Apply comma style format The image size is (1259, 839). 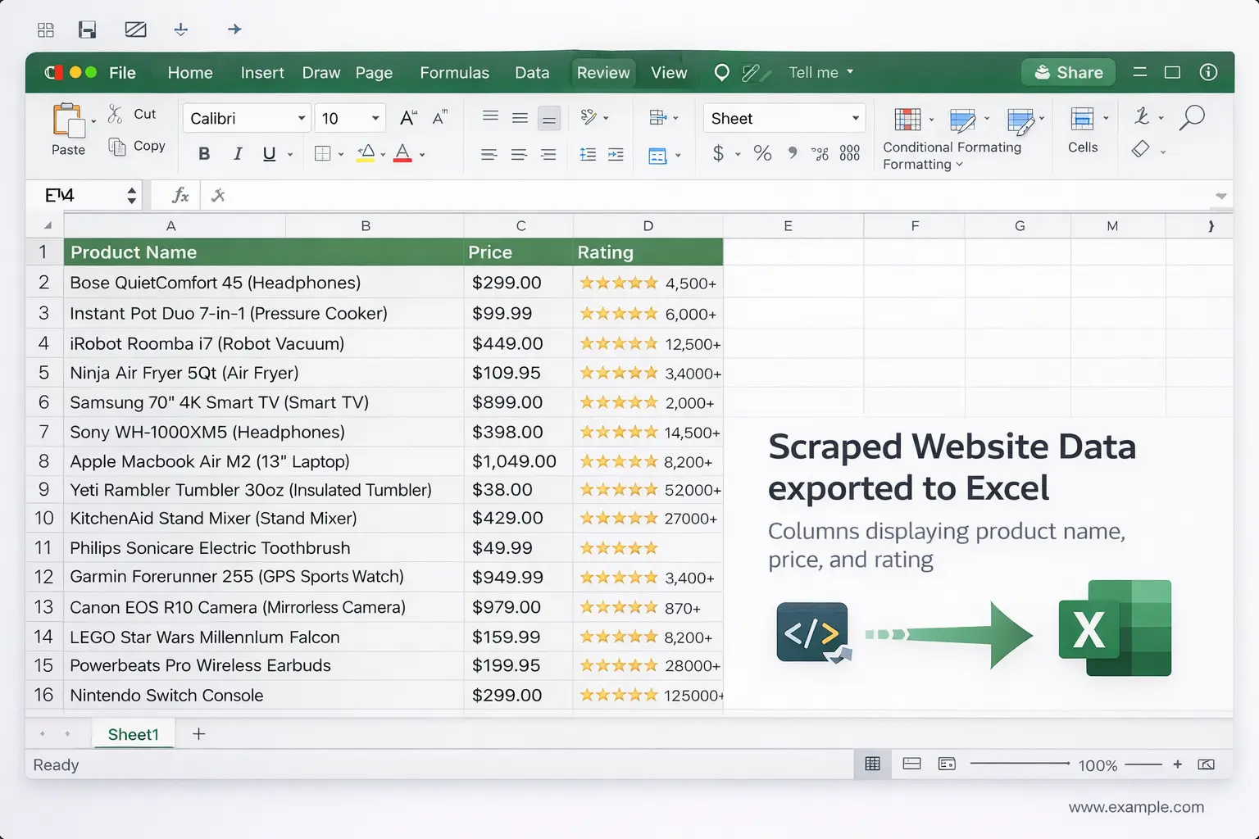(792, 152)
